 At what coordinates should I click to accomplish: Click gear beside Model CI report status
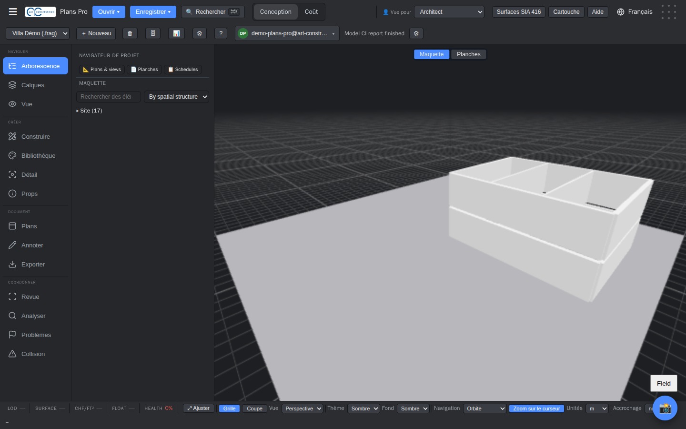coord(416,33)
